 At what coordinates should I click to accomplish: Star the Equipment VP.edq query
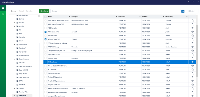[x=193, y=54]
